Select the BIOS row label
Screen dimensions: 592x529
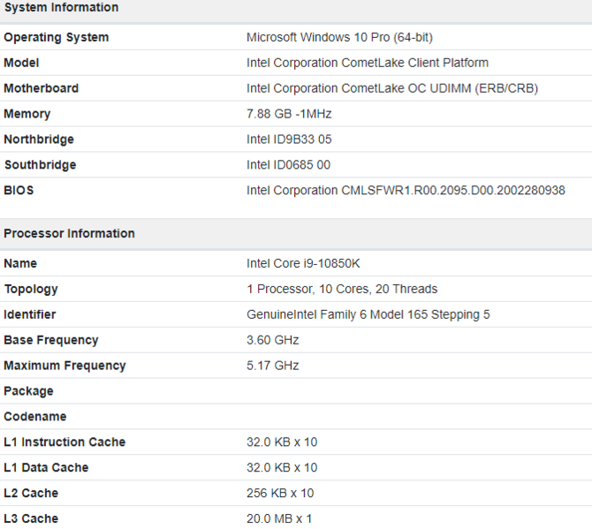pyautogui.click(x=19, y=190)
